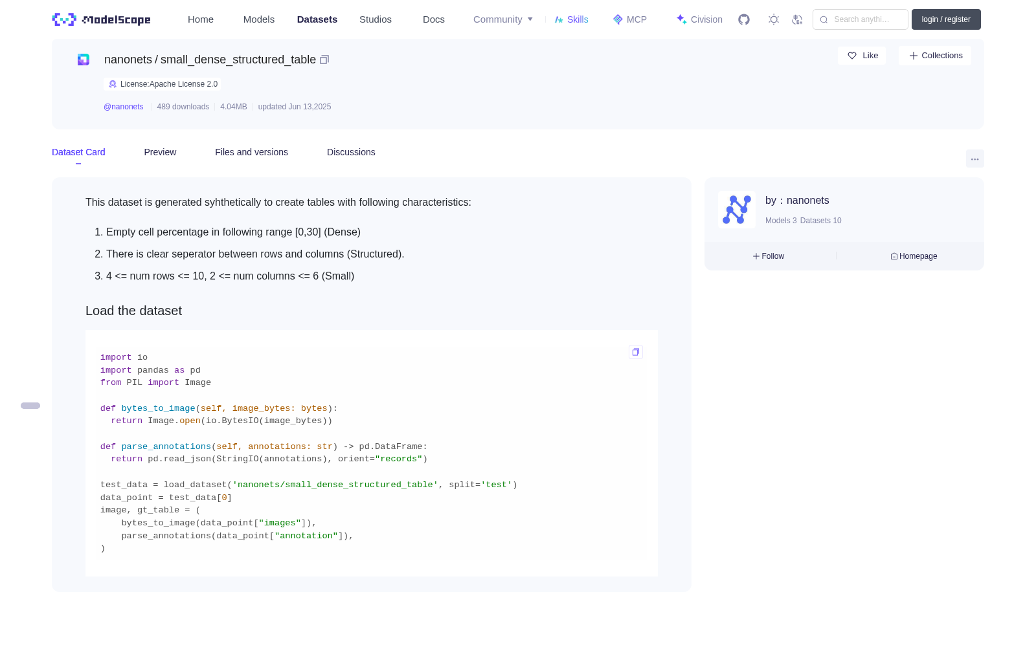The height and width of the screenshot is (647, 1036).
Task: Expand the Community dropdown menu
Action: (x=503, y=19)
